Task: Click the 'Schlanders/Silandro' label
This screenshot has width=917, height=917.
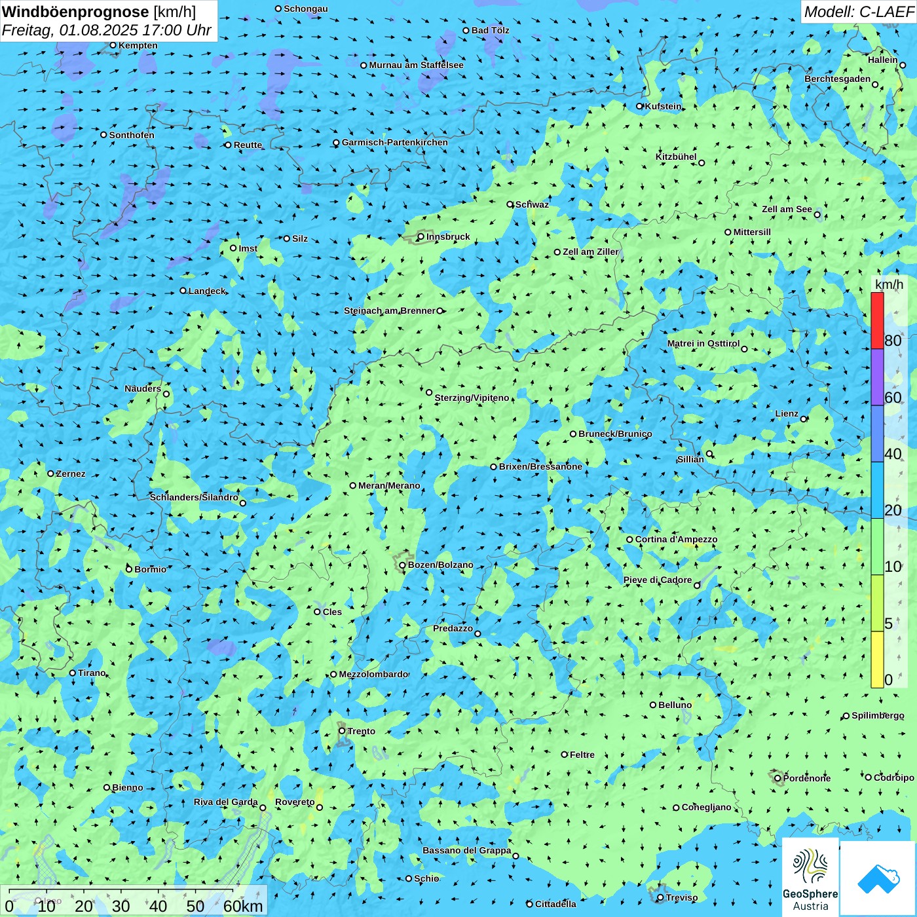Action: 194,497
